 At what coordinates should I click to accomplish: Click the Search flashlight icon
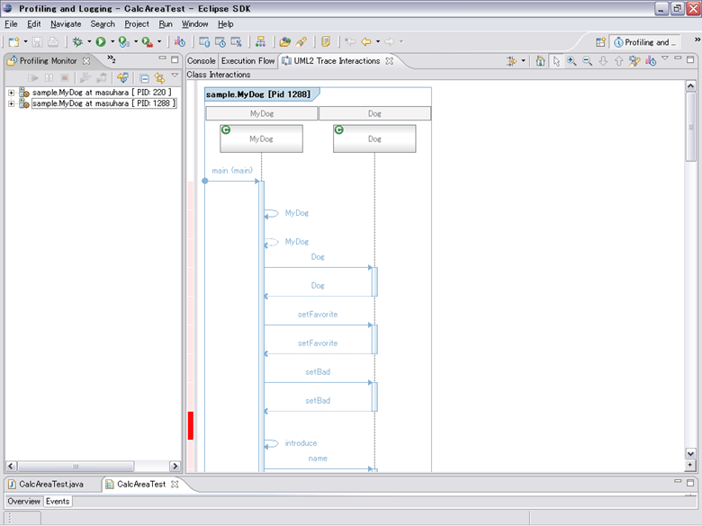(x=301, y=42)
